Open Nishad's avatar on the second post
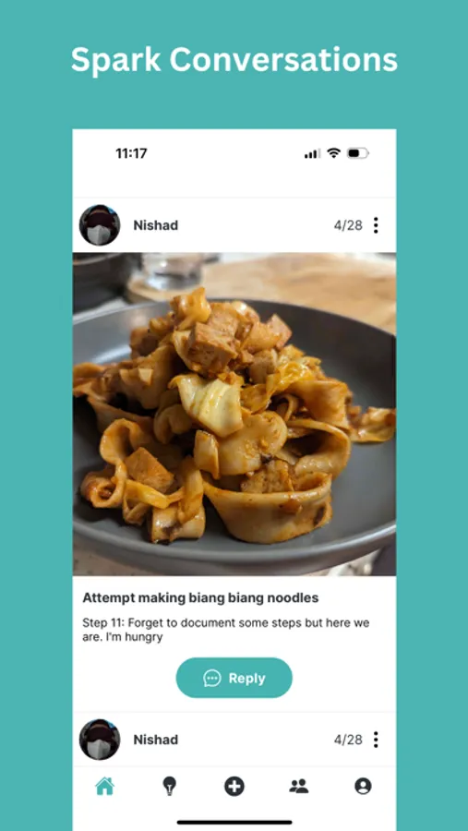 (100, 740)
